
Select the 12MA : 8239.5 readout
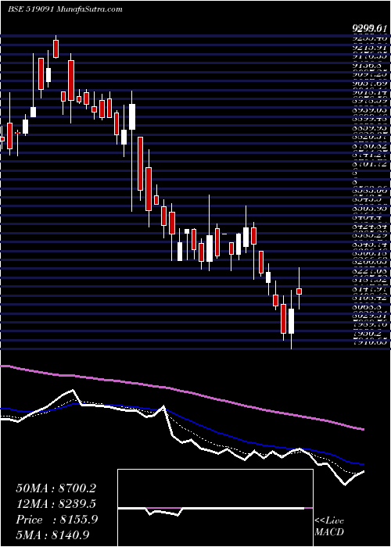pos(56,504)
